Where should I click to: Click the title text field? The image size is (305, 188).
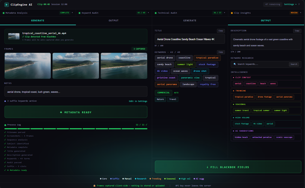(190, 39)
